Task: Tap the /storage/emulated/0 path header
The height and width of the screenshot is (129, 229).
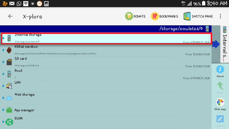Action: click(181, 29)
